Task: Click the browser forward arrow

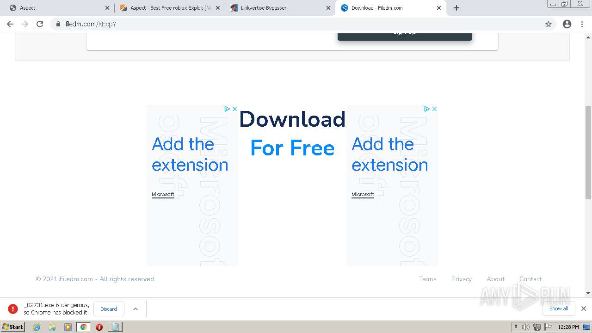Action: pyautogui.click(x=25, y=24)
